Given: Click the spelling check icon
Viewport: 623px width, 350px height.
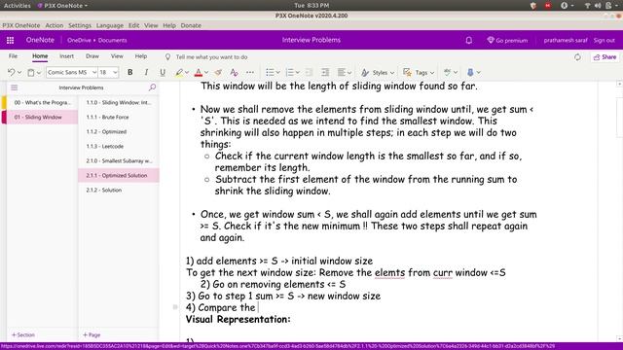Looking at the screenshot, I should click(448, 72).
